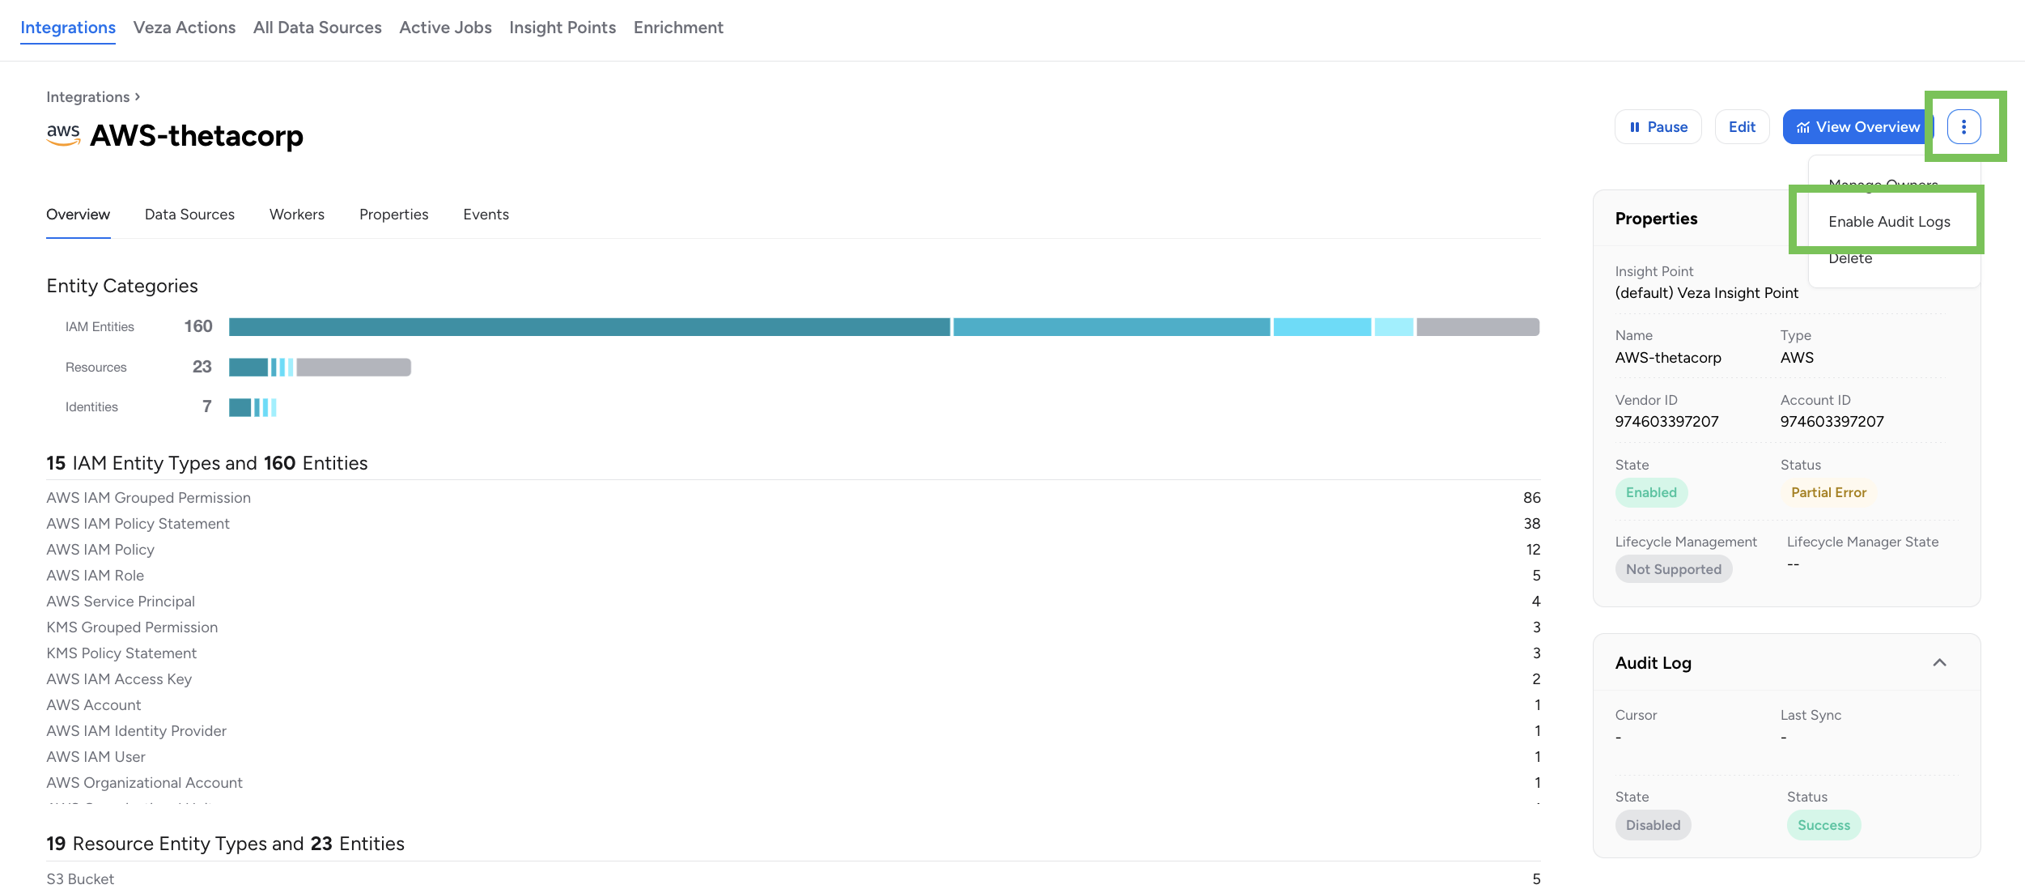Select Manage Owners menu entry

tap(1883, 185)
